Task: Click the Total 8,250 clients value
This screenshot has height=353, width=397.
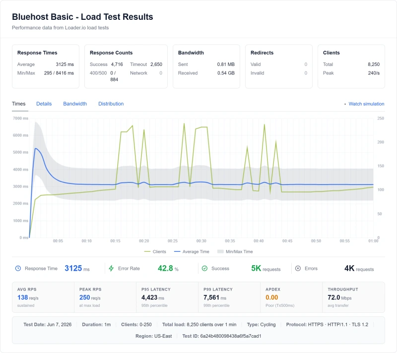Action: point(374,64)
